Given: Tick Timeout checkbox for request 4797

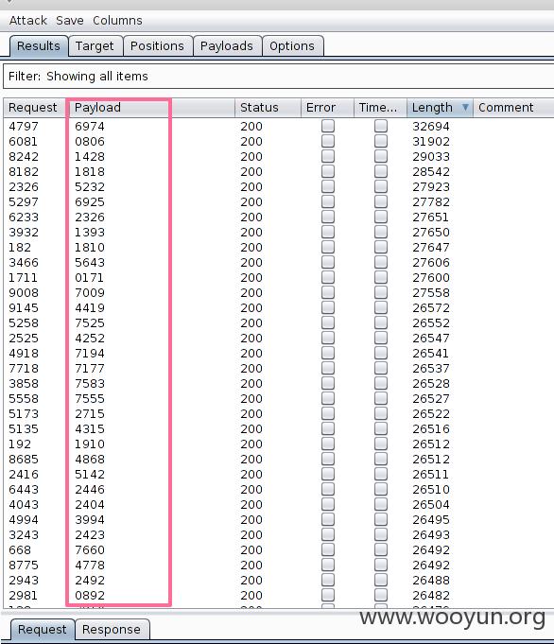Looking at the screenshot, I should tap(381, 126).
